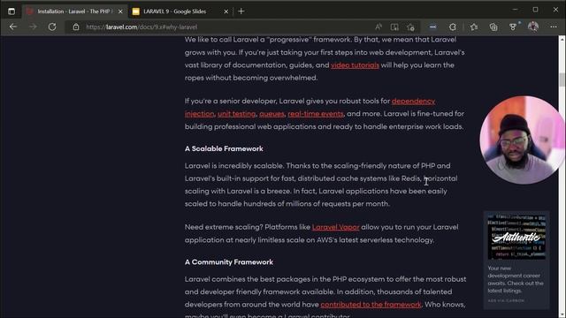Add this page to favorites
Screen dimensions: 566x318
[410, 27]
